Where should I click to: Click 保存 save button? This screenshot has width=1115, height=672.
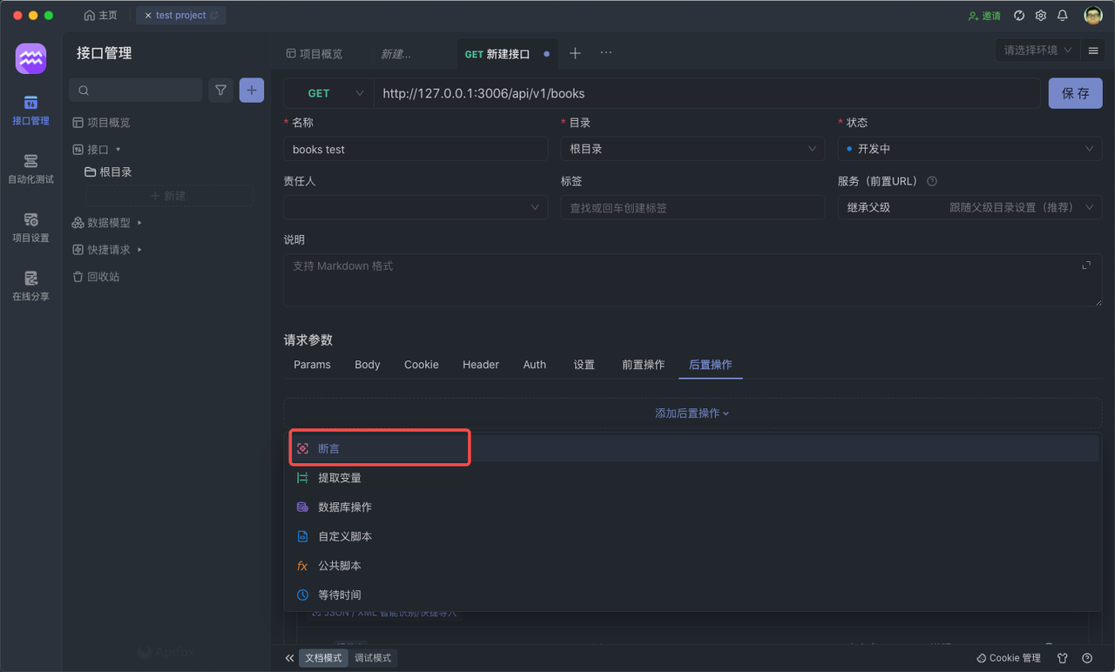coord(1075,93)
